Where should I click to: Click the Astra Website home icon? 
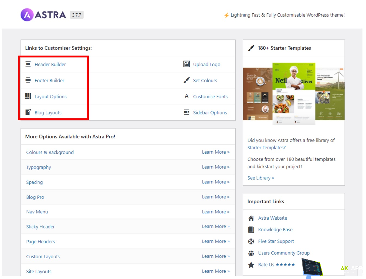tap(251, 218)
